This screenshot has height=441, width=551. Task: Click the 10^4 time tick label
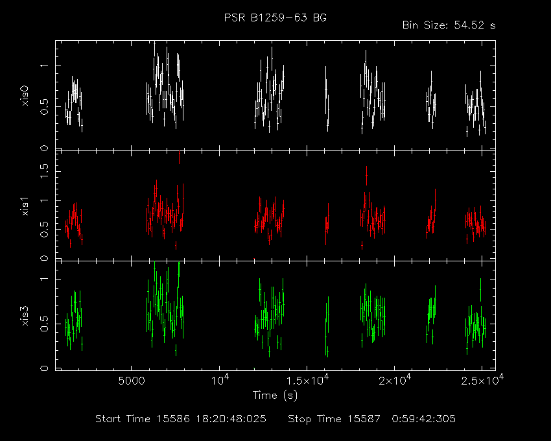point(220,380)
